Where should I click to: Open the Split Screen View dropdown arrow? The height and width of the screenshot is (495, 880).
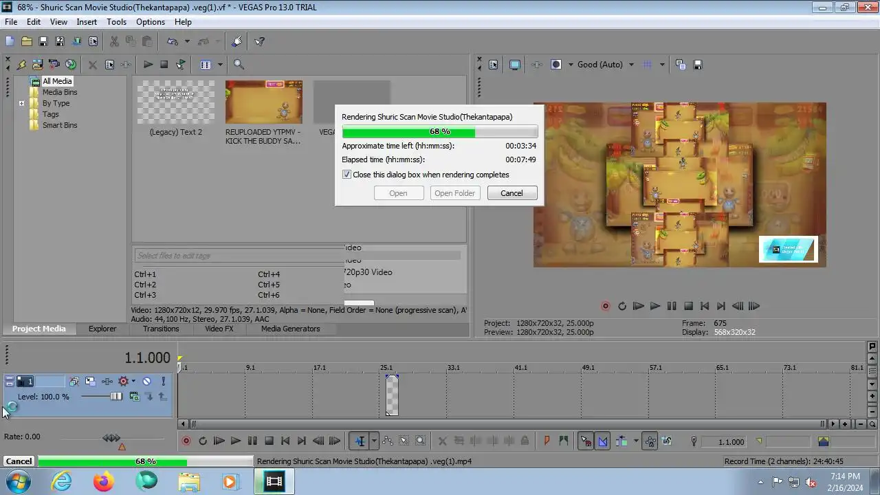(x=571, y=65)
